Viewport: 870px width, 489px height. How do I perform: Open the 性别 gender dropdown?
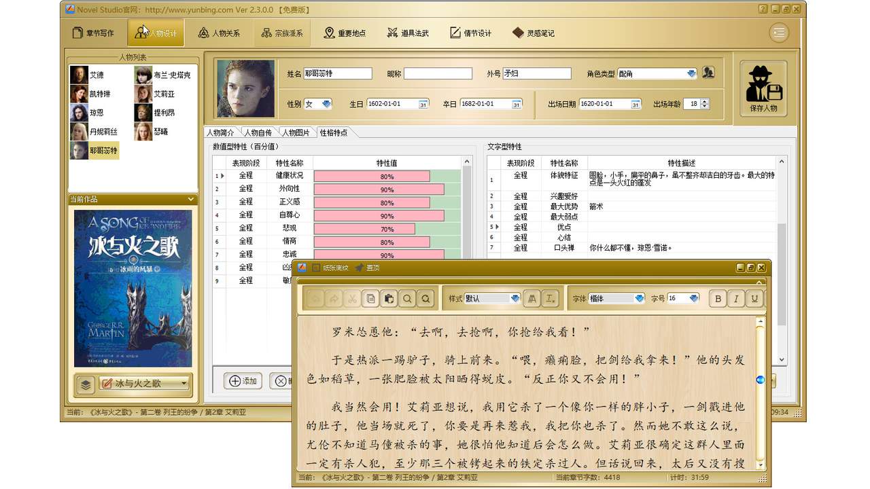click(325, 103)
